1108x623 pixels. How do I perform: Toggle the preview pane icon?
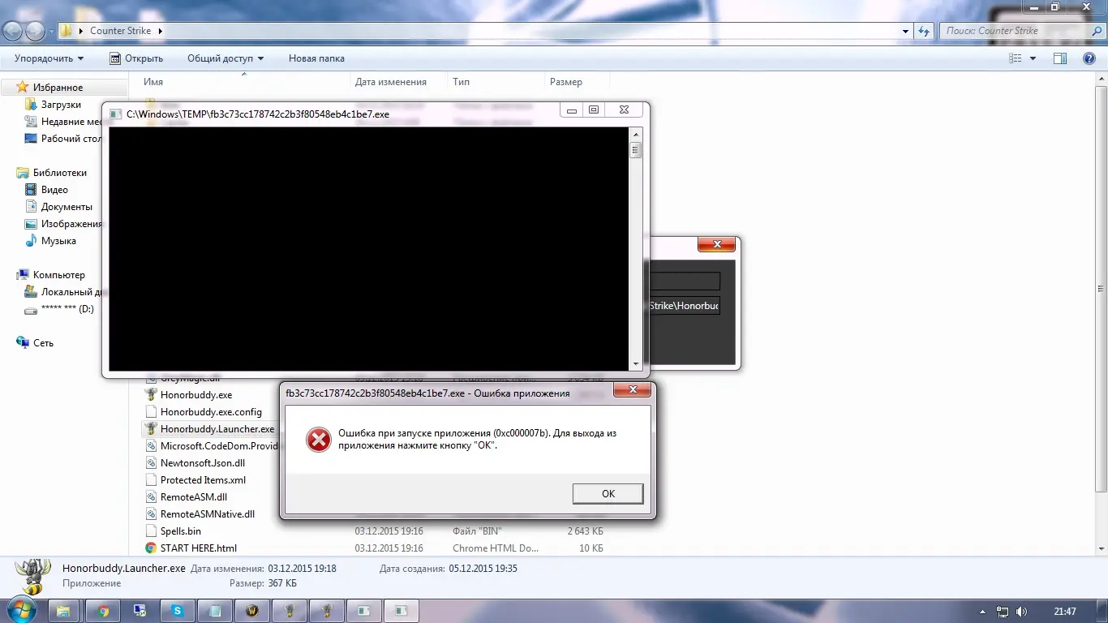click(x=1060, y=58)
